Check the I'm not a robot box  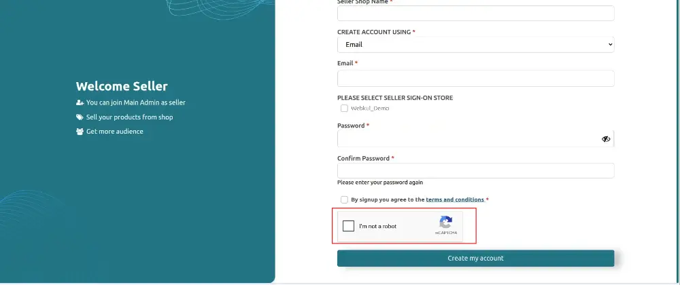[348, 226]
